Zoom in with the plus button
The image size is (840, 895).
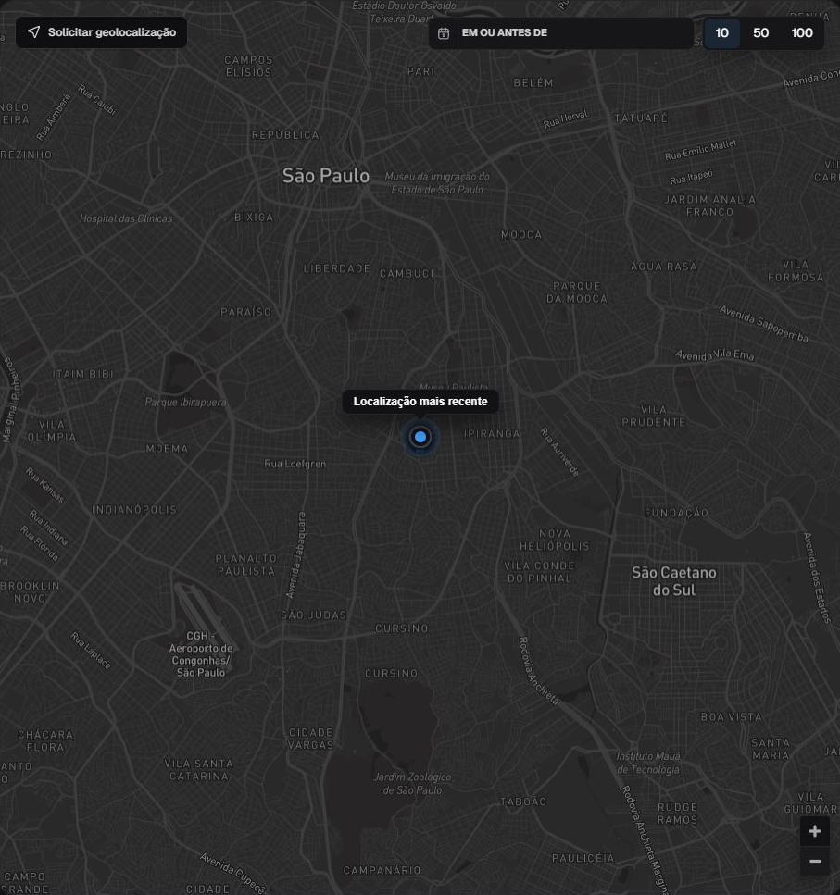815,831
